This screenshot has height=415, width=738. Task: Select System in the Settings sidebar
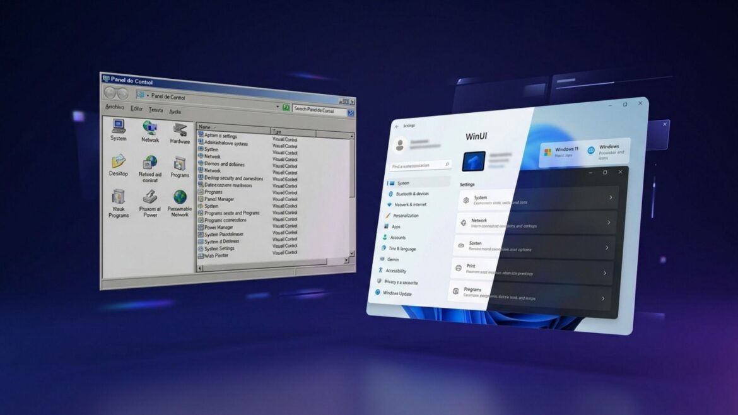(418, 182)
